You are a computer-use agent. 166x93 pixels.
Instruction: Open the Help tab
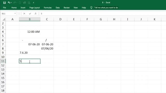pos(84,7)
